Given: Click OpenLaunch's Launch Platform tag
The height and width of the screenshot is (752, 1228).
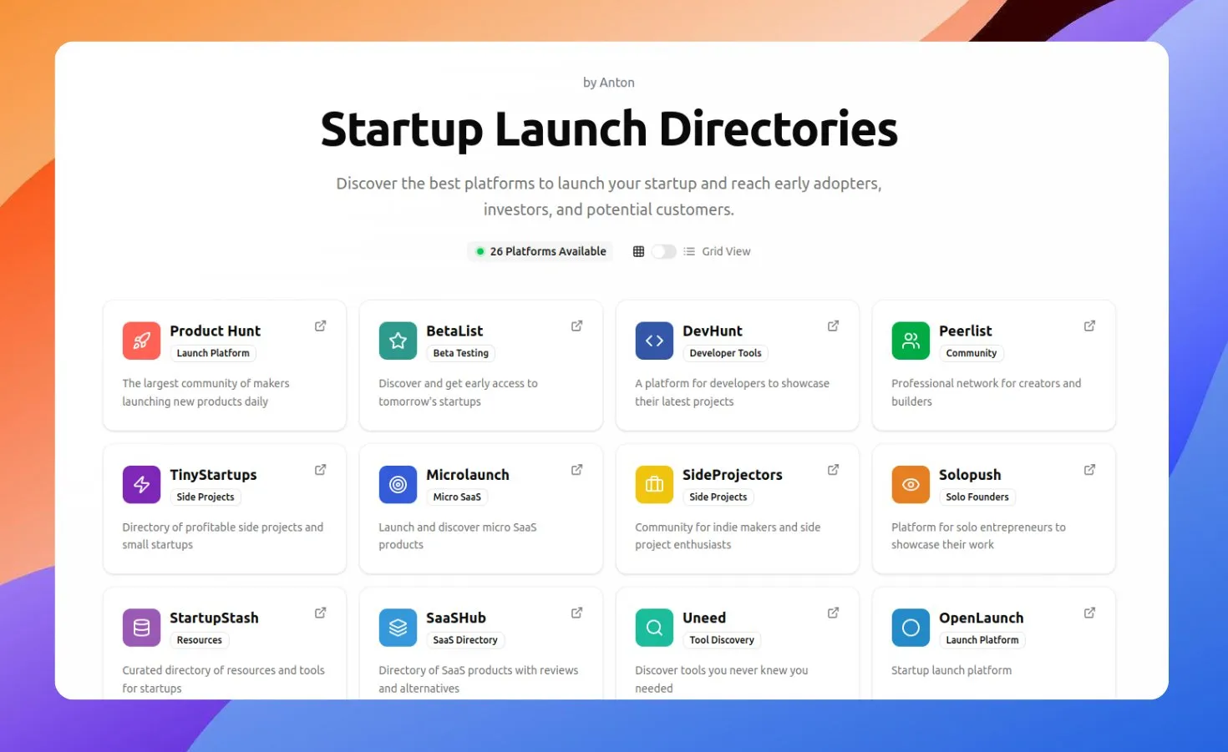Looking at the screenshot, I should [x=982, y=640].
